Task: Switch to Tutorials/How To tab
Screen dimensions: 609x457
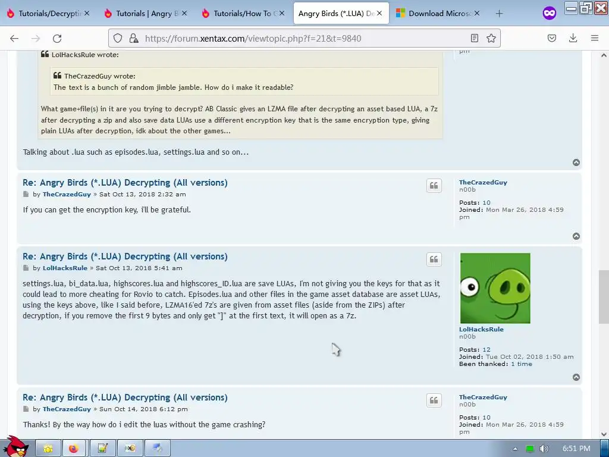Action: pos(243,13)
